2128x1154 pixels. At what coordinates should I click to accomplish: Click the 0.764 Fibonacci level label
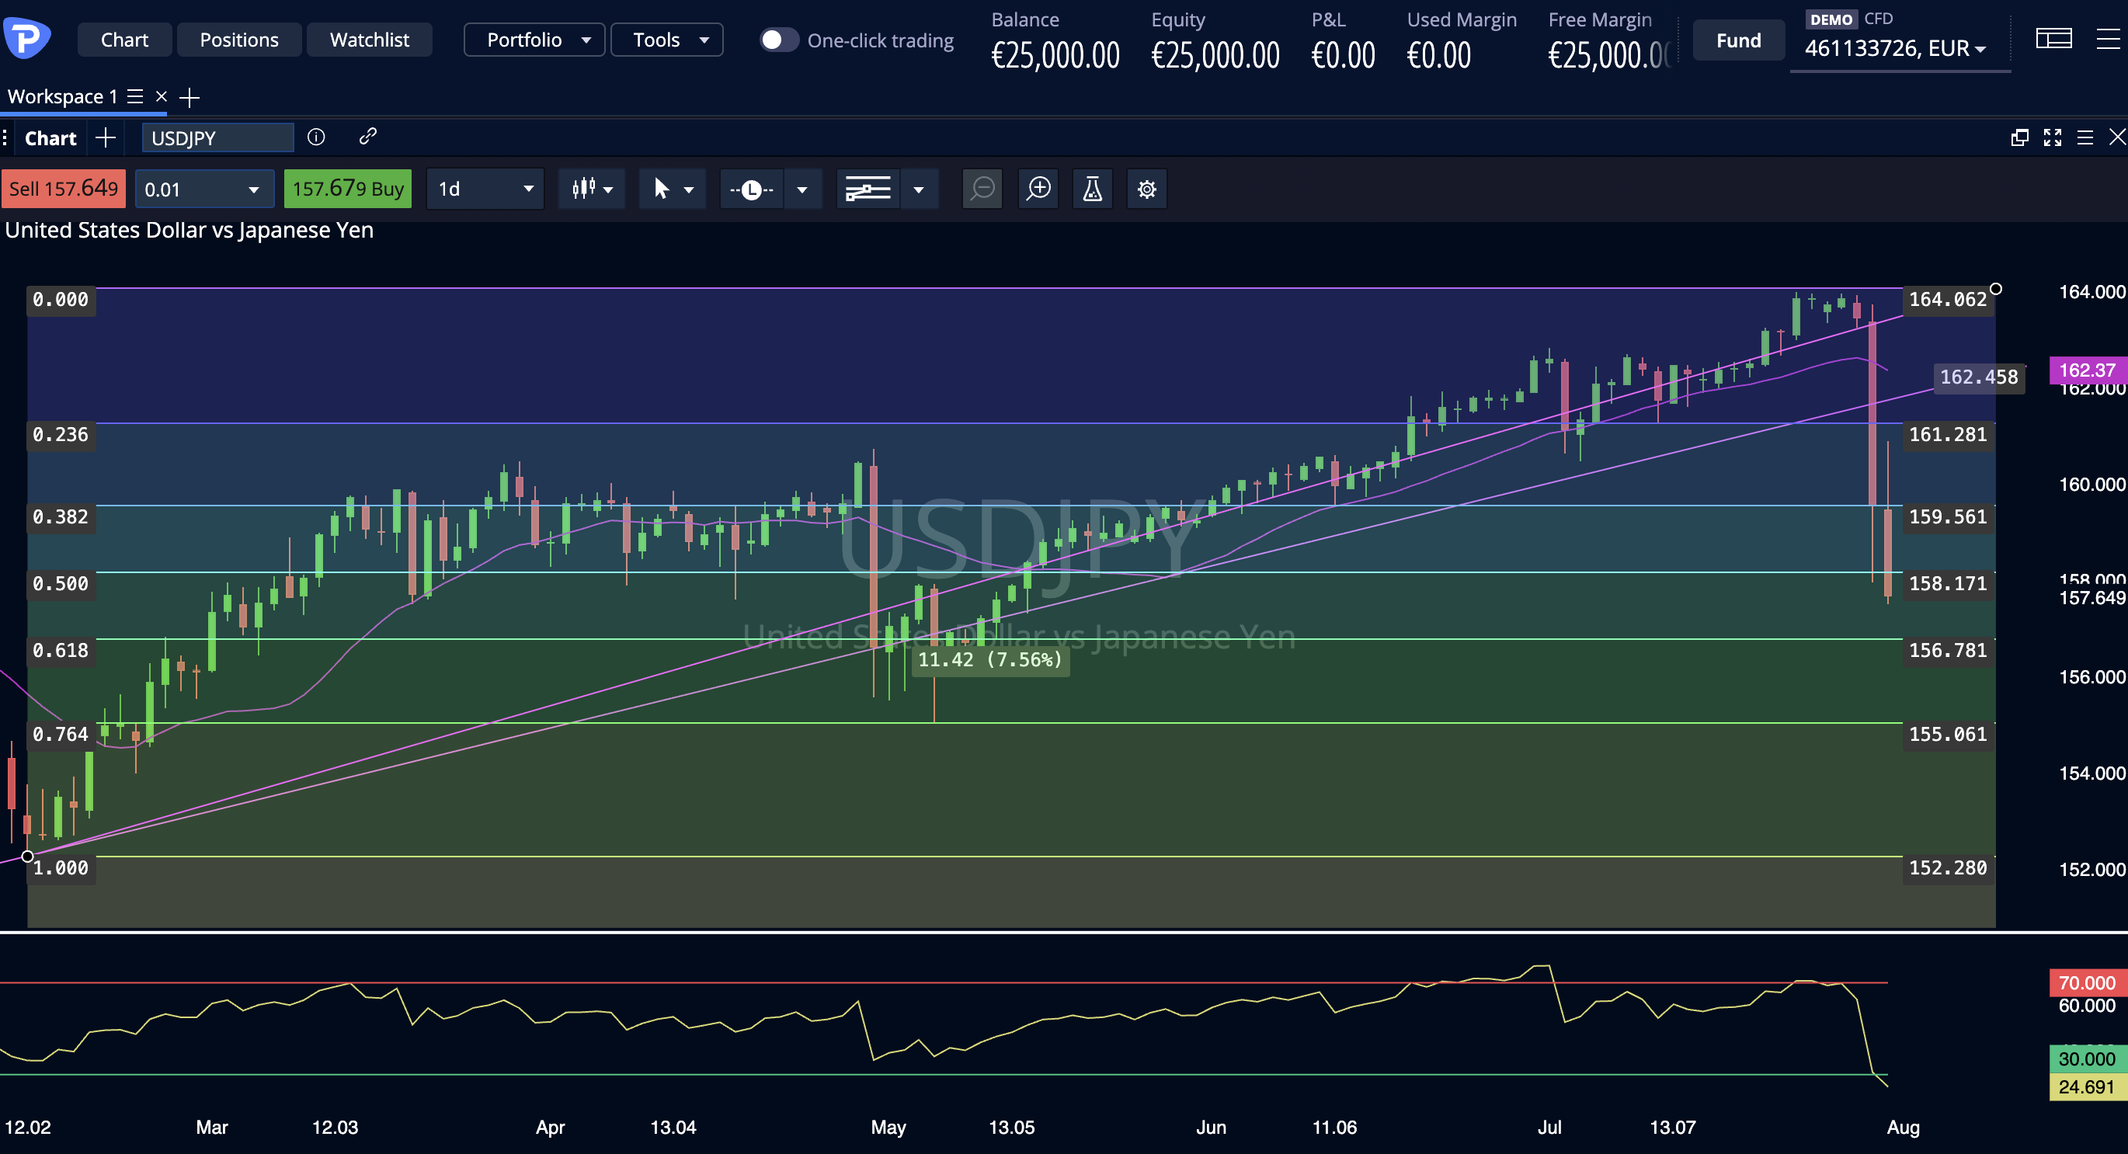pos(61,735)
